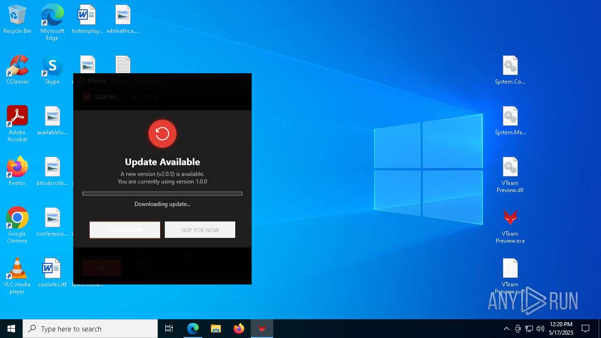Open Task View on the taskbar
The width and height of the screenshot is (601, 338).
click(169, 329)
